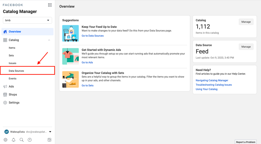Click the Overview home icon
This screenshot has width=261, height=144.
[x=5, y=32]
